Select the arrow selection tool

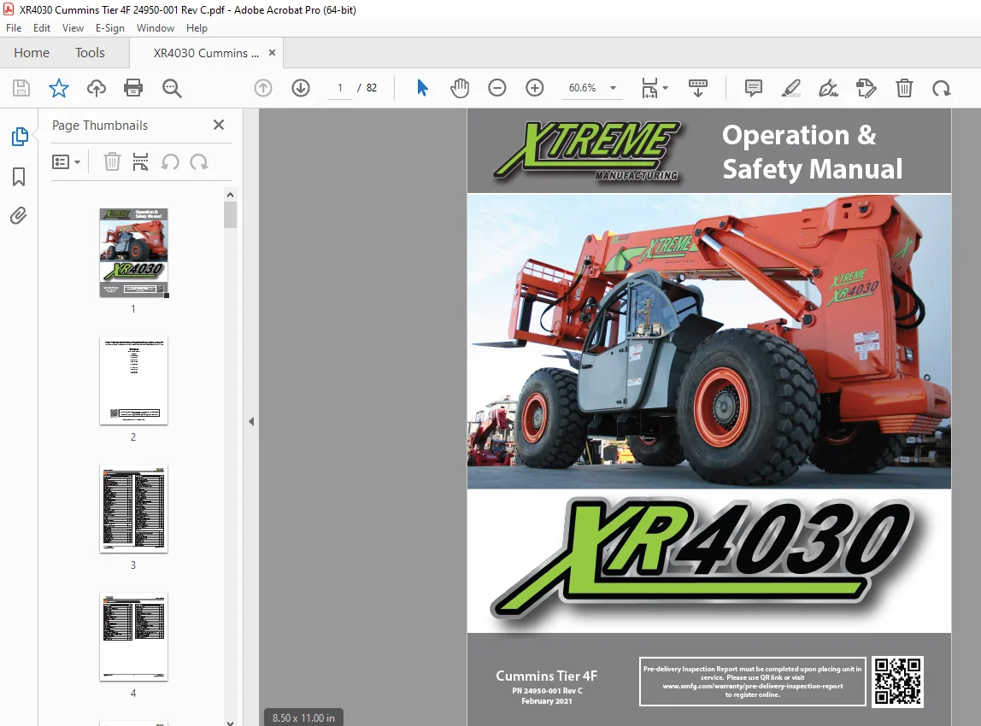point(422,88)
